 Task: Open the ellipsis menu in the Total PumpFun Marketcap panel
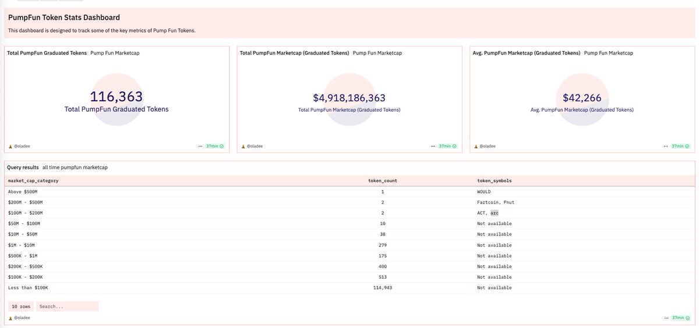coord(433,146)
